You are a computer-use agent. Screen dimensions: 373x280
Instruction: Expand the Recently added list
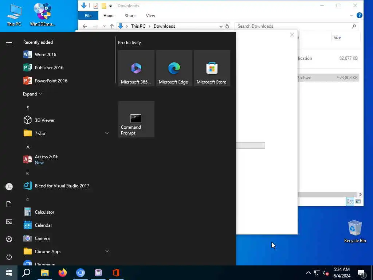[32, 94]
